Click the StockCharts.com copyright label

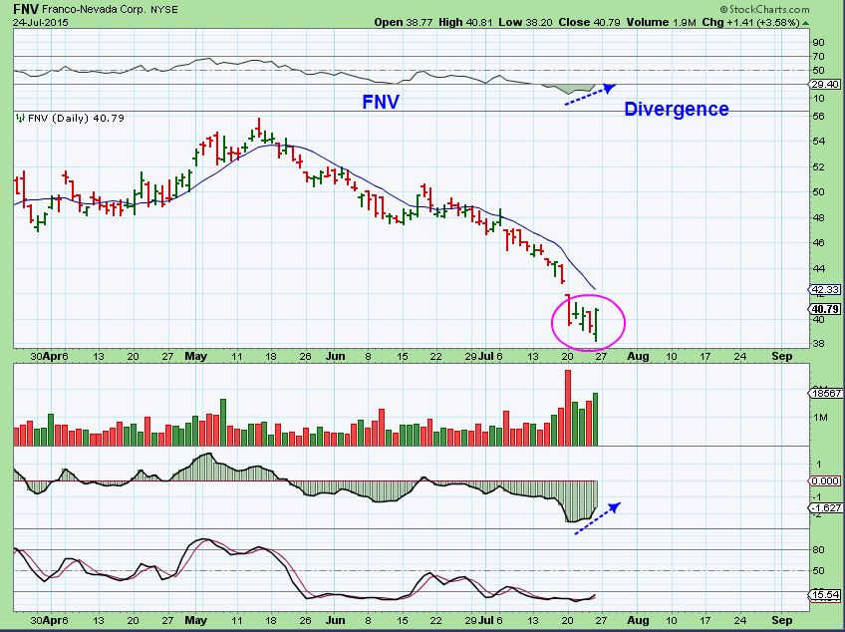point(764,9)
